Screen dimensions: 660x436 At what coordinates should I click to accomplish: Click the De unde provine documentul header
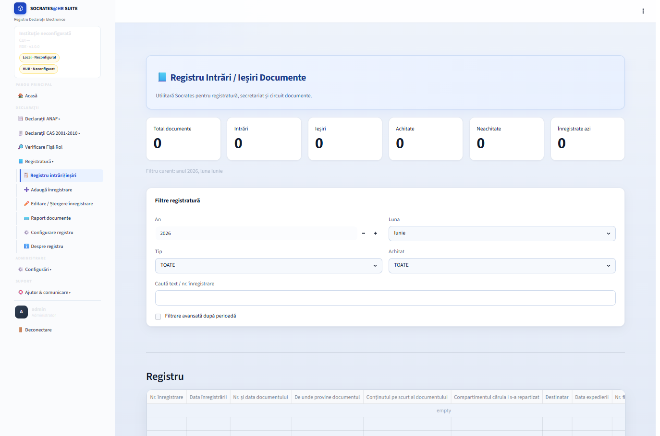tap(327, 397)
